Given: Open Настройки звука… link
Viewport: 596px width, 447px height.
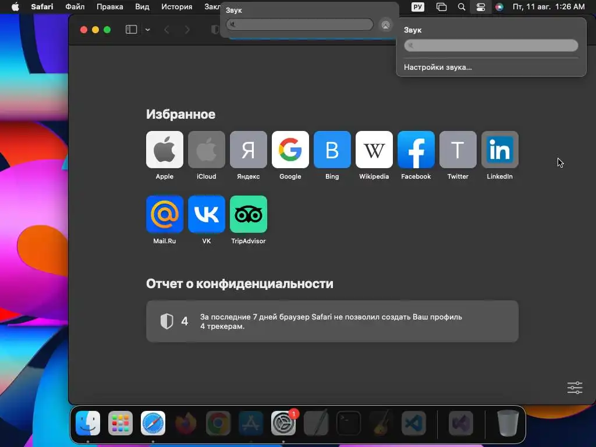Looking at the screenshot, I should 438,68.
